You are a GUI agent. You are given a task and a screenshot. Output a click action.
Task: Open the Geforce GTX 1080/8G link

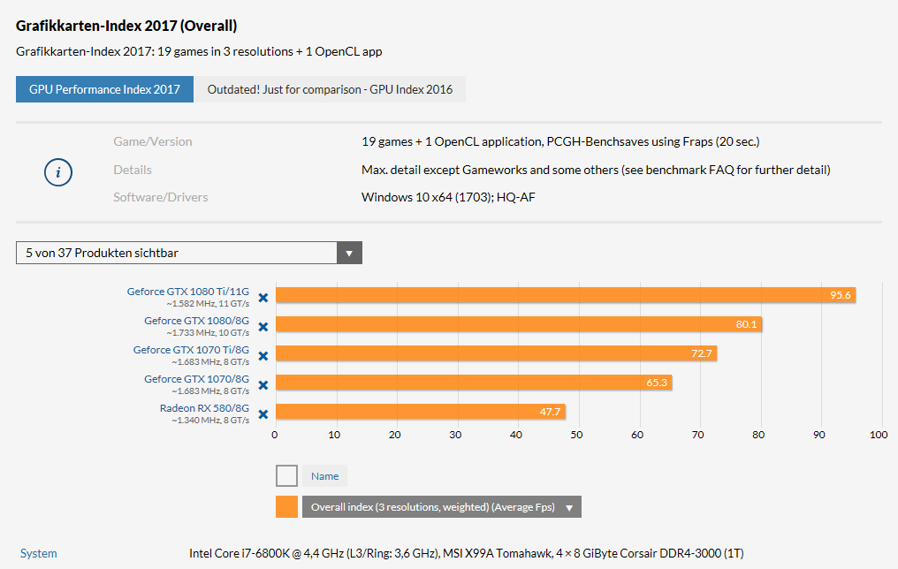click(196, 321)
